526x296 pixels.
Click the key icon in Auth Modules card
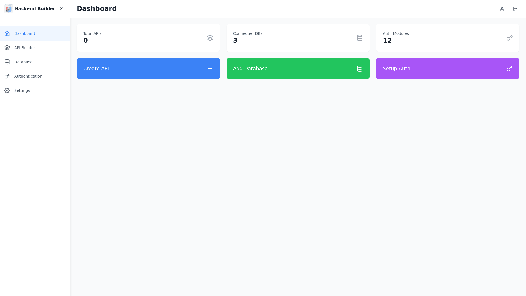[509, 38]
